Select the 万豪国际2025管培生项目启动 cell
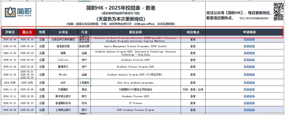 coord(136,89)
